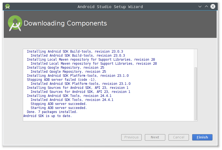The height and width of the screenshot is (150, 222).
Task: Click the 'Done. 7 packages installed.' log line
Action: click(x=52, y=112)
